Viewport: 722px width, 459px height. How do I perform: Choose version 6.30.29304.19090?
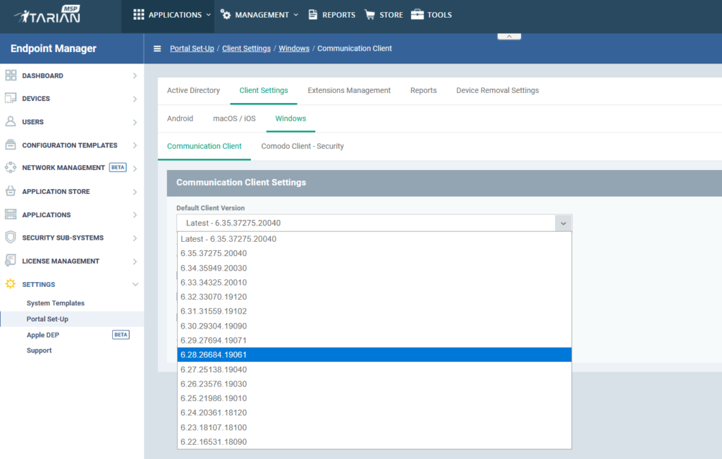[374, 326]
